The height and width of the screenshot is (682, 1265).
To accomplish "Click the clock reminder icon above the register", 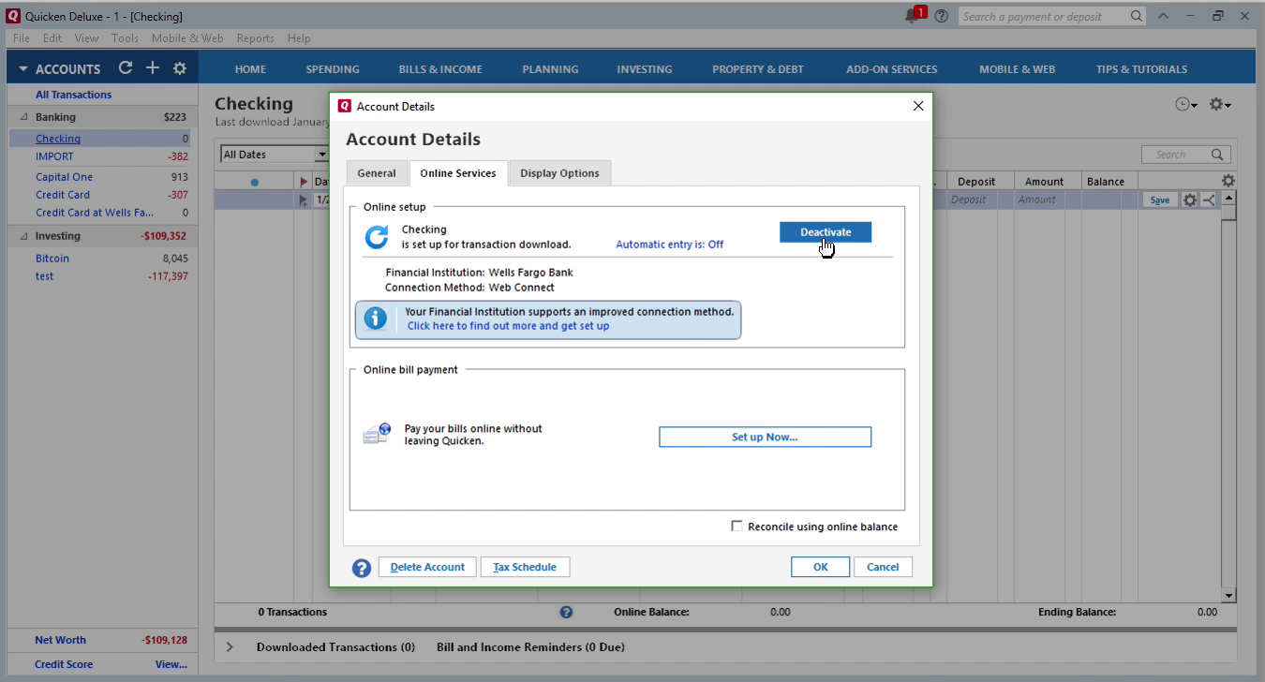I will click(x=1186, y=104).
